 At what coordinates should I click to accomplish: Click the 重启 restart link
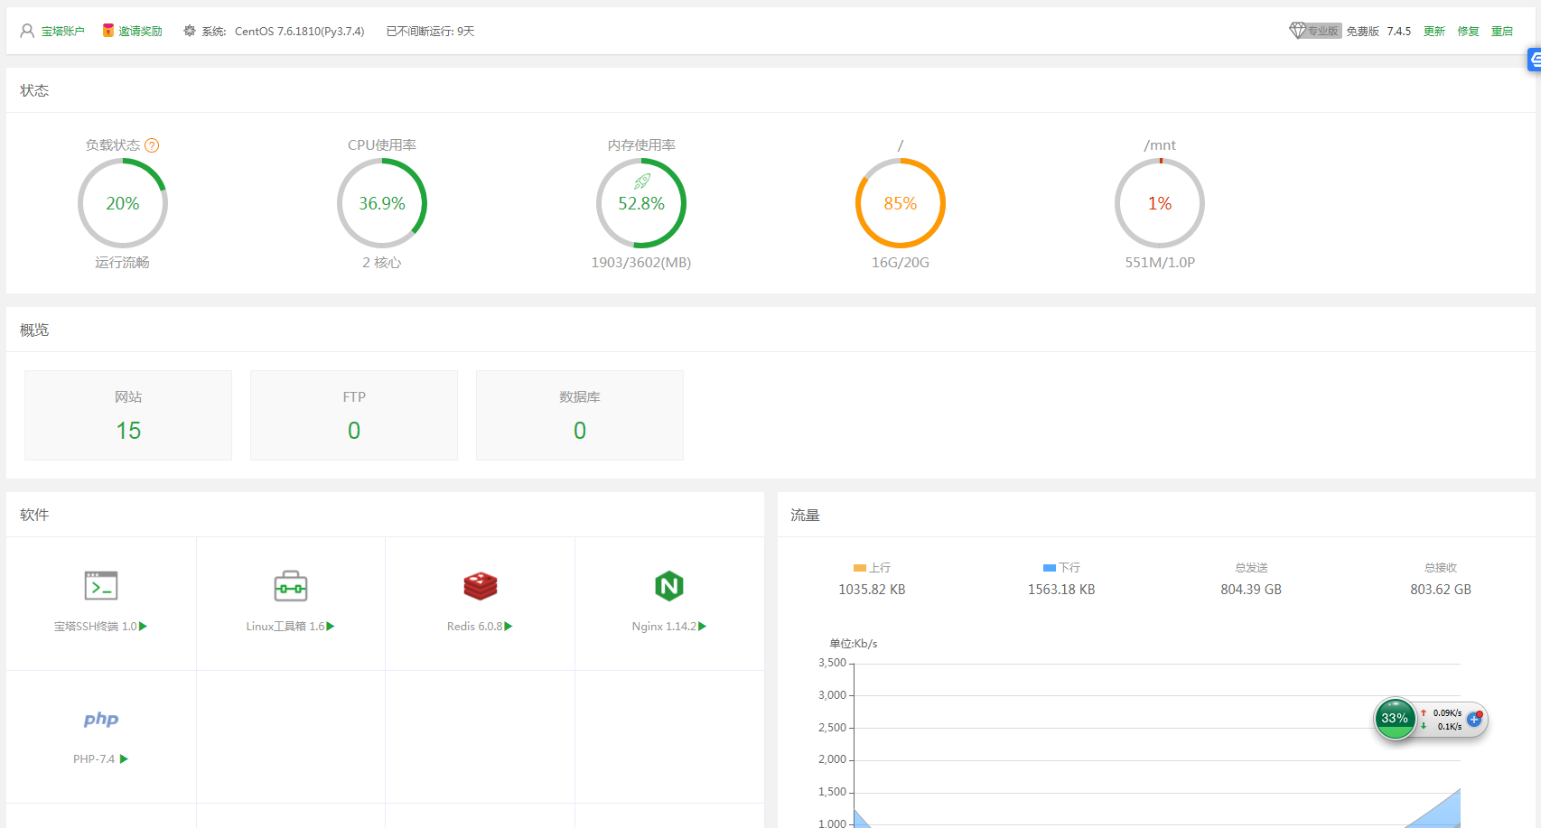[x=1502, y=31]
